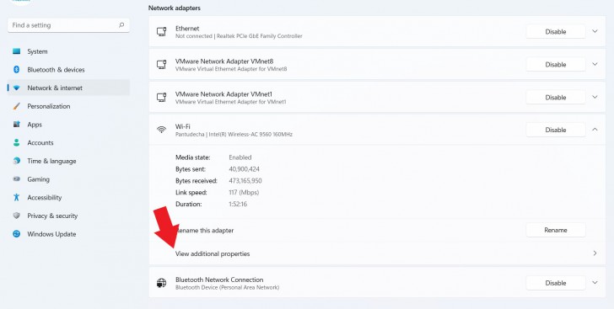This screenshot has height=309, width=614.
Task: Click the Duration value 1:52:16
Action: [x=238, y=204]
